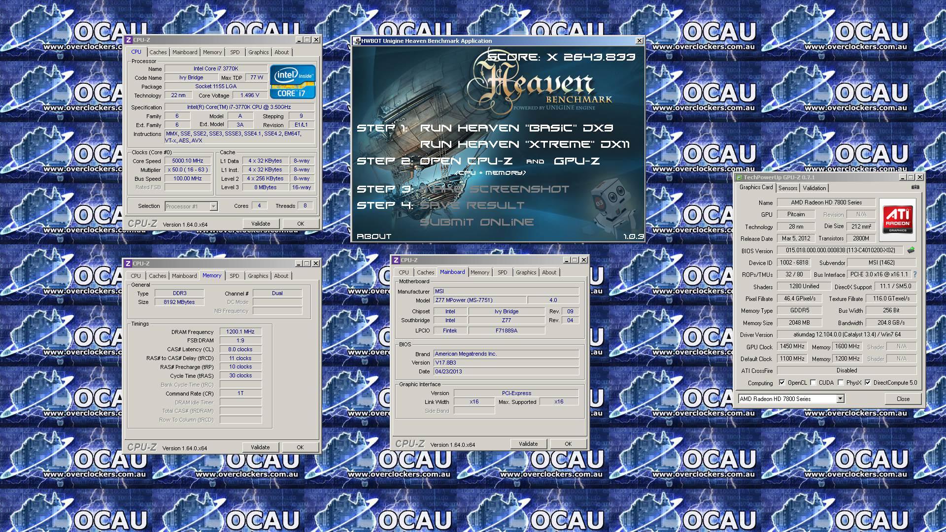Viewport: 946px width, 532px height.
Task: Click the CPU Name field Intel Core i7 3770K
Action: [x=216, y=68]
